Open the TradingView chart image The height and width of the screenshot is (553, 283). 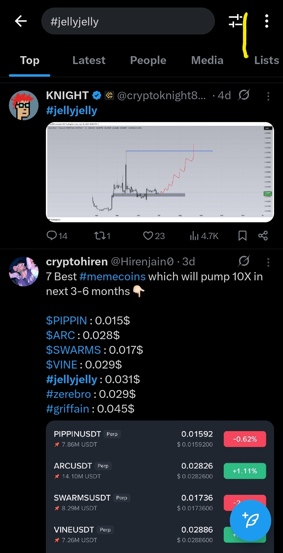(x=160, y=172)
